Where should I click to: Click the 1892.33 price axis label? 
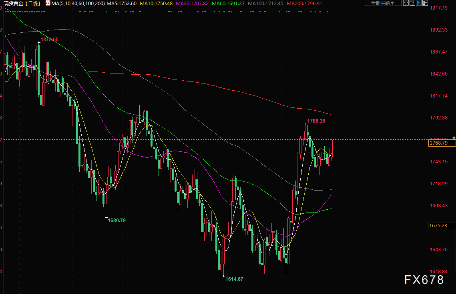click(438, 30)
